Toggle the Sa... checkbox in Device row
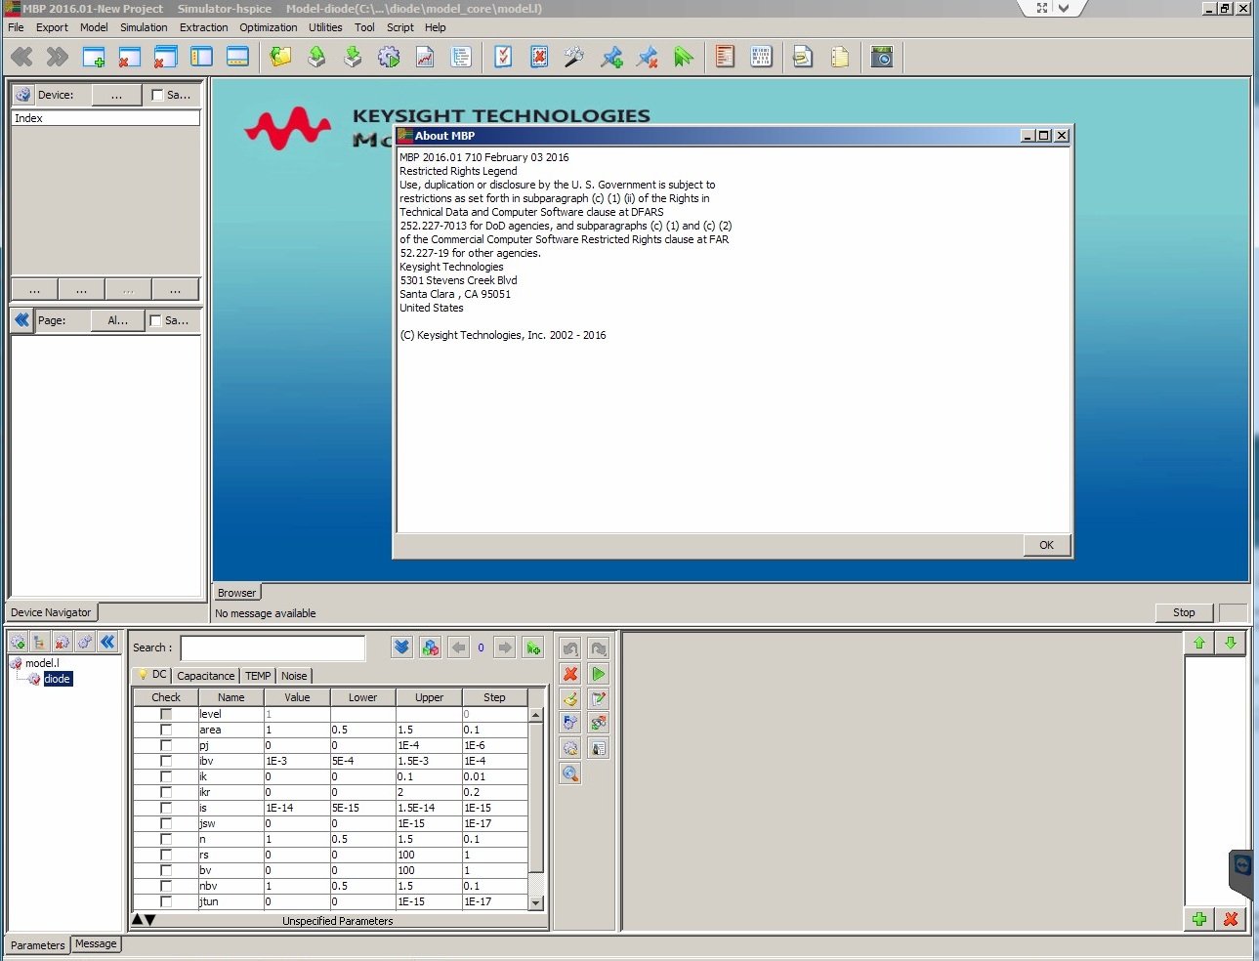The width and height of the screenshot is (1259, 961). point(157,95)
